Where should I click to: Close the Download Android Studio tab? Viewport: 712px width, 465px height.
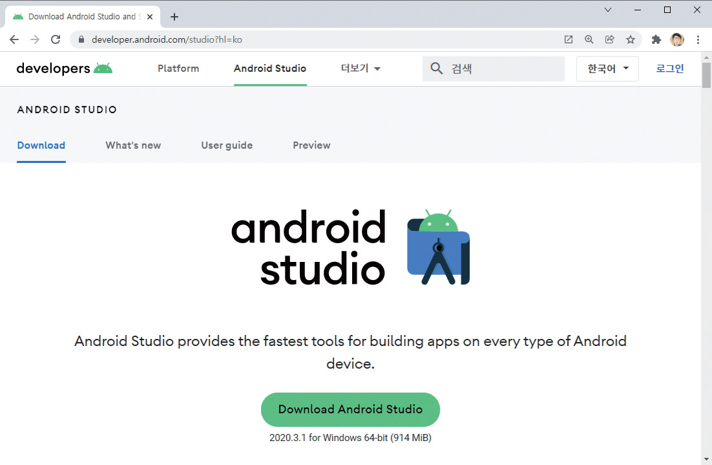tap(150, 17)
